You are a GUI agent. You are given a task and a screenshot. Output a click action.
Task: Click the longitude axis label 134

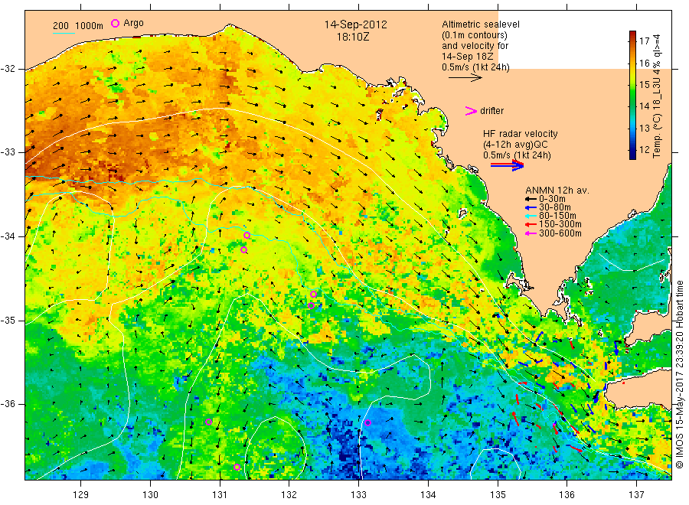click(428, 495)
